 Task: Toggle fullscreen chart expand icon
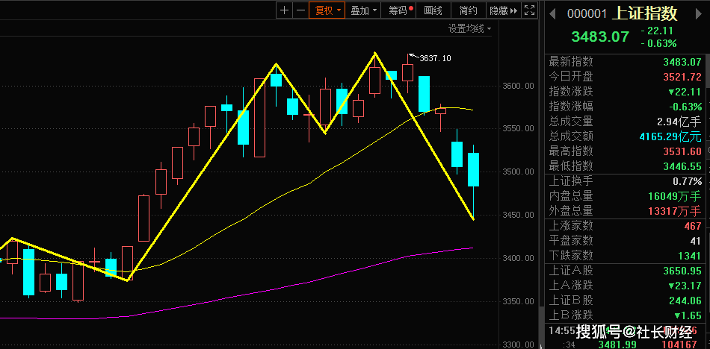(x=529, y=10)
